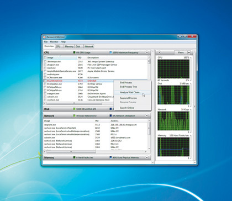Click the blue Network Utilization indicator square
The height and width of the screenshot is (201, 232).
click(x=110, y=115)
